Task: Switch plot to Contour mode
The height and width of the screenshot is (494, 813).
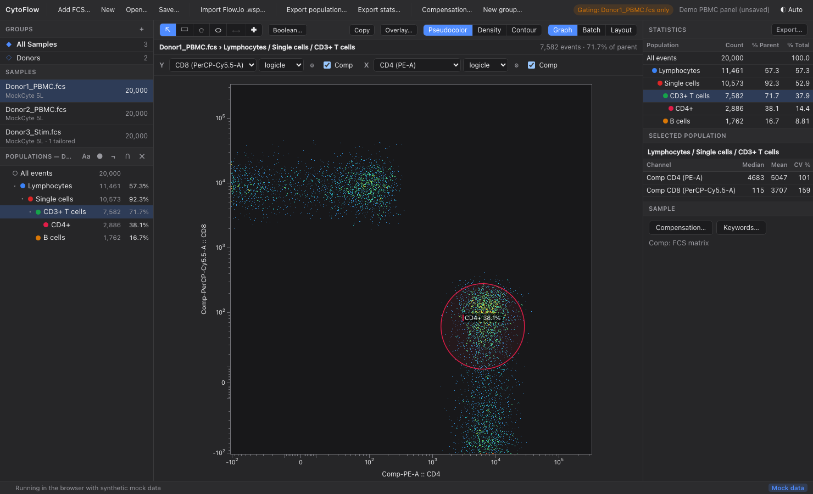Action: pyautogui.click(x=524, y=30)
